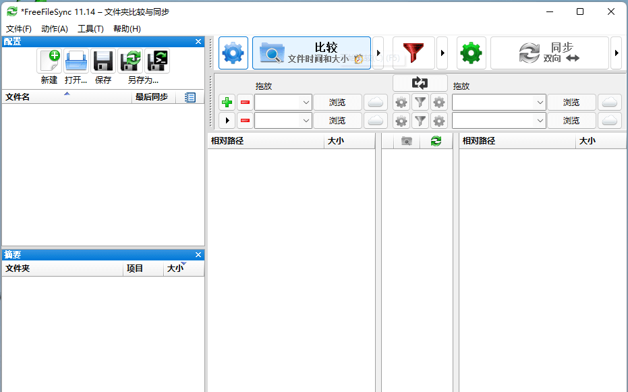Move second folder pair with black arrow
628x392 pixels.
pyautogui.click(x=227, y=121)
